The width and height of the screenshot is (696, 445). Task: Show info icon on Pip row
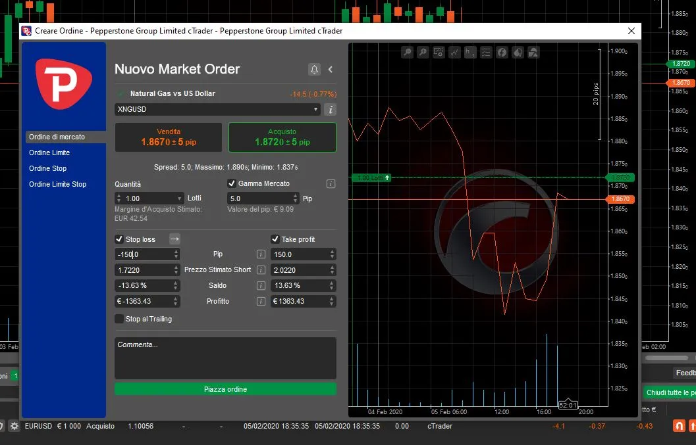click(261, 254)
